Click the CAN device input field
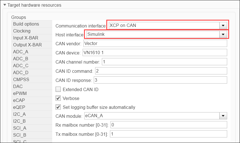The width and height of the screenshot is (240, 143). click(x=154, y=52)
